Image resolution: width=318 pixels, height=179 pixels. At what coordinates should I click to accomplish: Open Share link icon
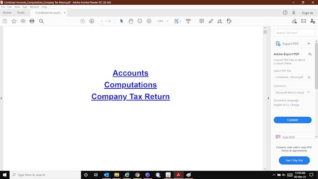pos(294,21)
